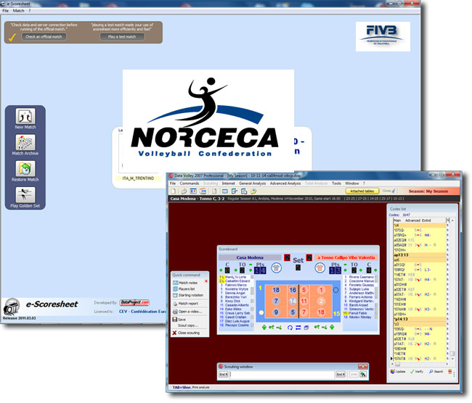Select the ap13:13 row in Codes list
The image size is (472, 403).
420,255
